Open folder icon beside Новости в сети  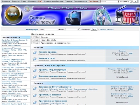point(35,59)
